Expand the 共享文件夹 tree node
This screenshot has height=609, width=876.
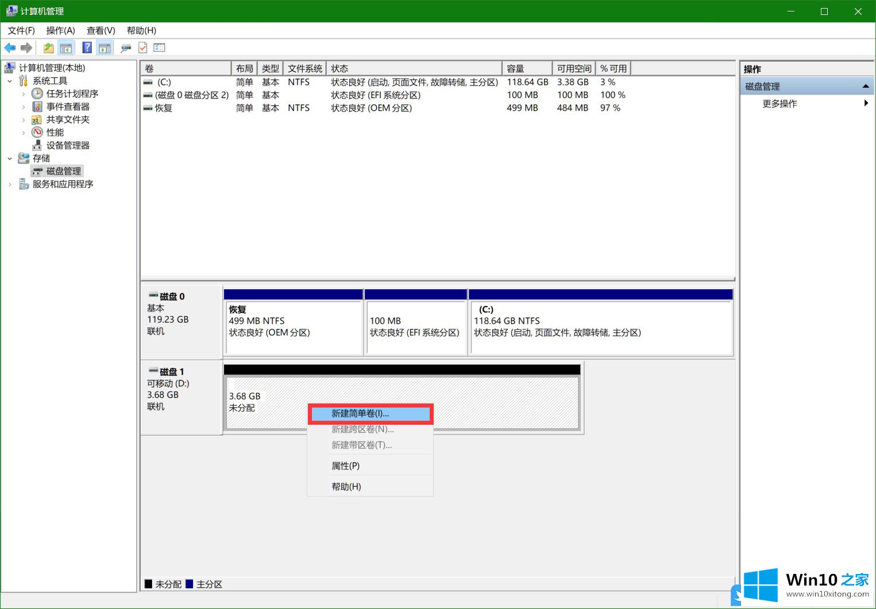pyautogui.click(x=24, y=119)
